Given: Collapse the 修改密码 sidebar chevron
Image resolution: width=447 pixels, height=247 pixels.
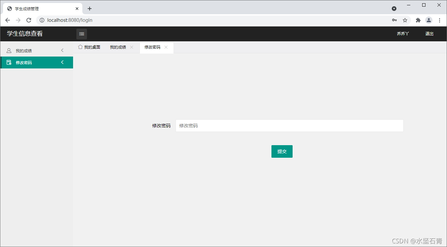Looking at the screenshot, I should pos(62,62).
